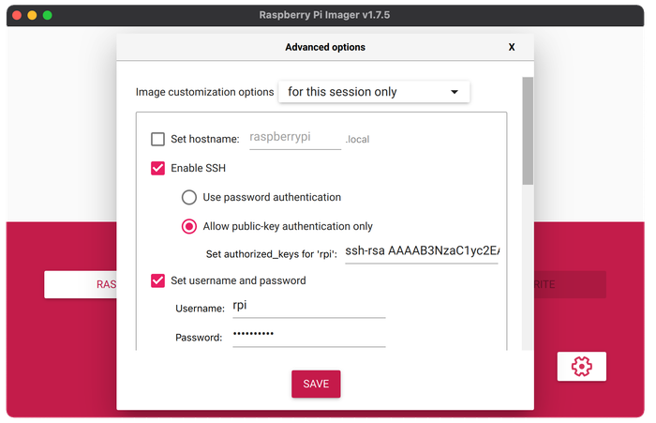Uncheck the Enable SSH checkbox
The image size is (656, 423).
click(158, 169)
